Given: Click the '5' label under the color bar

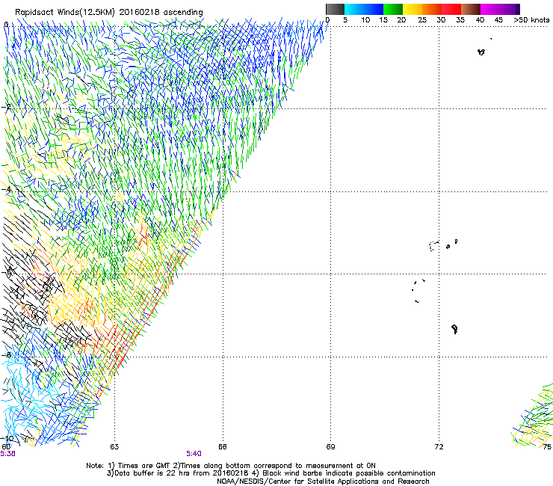Looking at the screenshot, I should [345, 20].
